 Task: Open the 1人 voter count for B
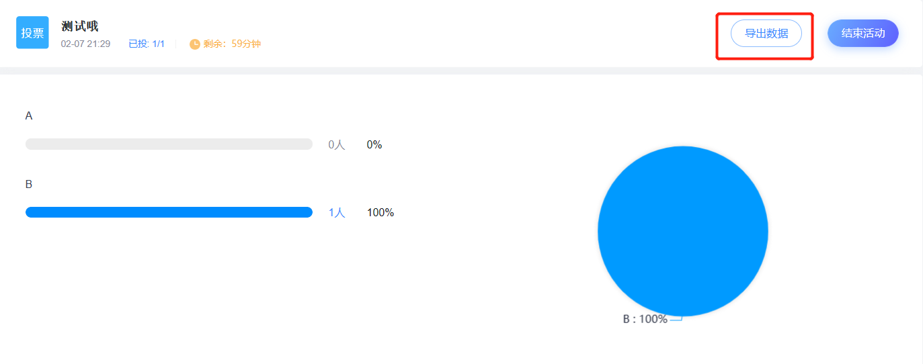click(x=336, y=213)
